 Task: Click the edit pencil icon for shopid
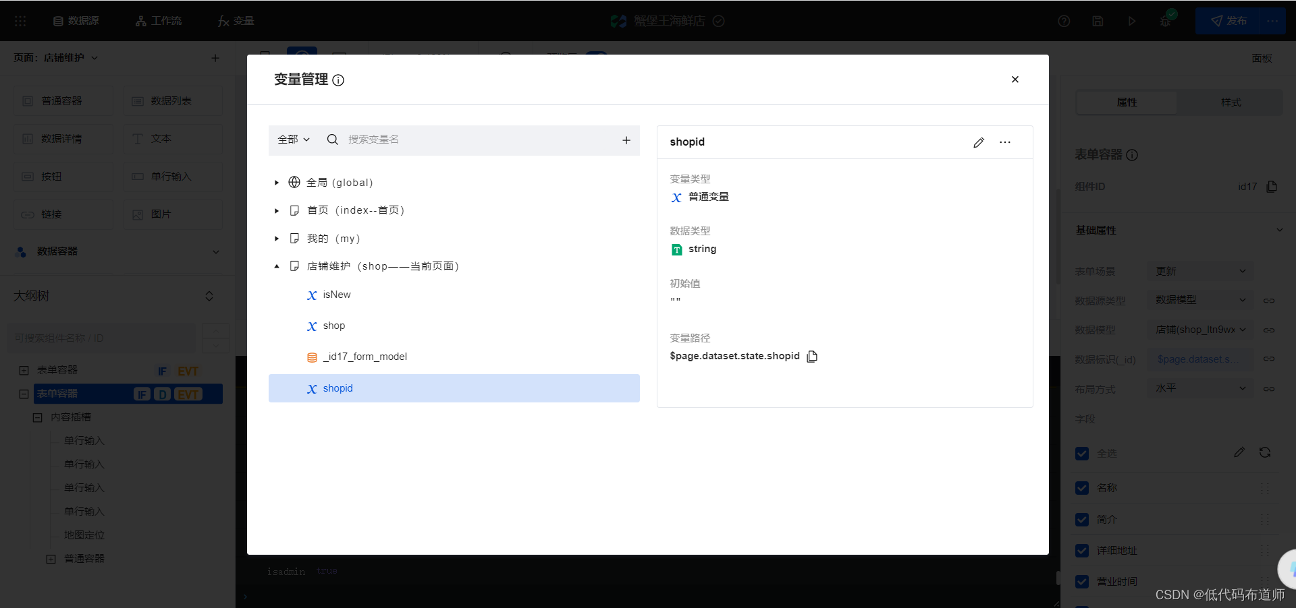pos(979,142)
